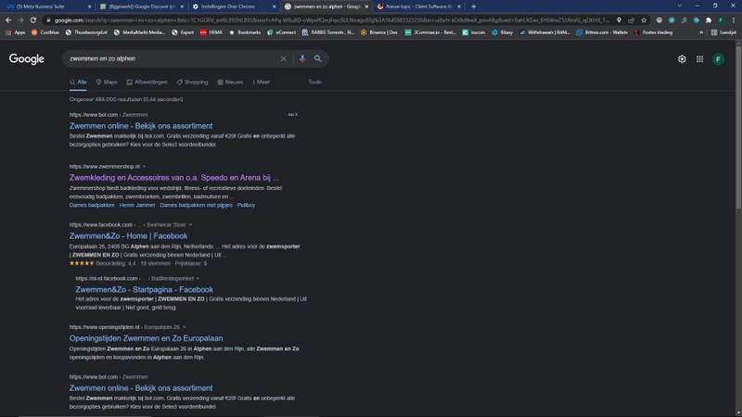This screenshot has width=742, height=417.
Task: Open the tab search dropdown arrow
Action: 680,6
